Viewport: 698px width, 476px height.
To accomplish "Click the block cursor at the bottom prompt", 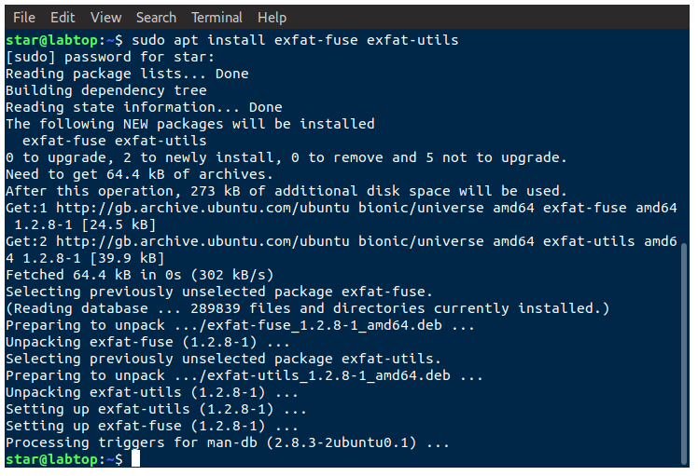I will coord(135,458).
